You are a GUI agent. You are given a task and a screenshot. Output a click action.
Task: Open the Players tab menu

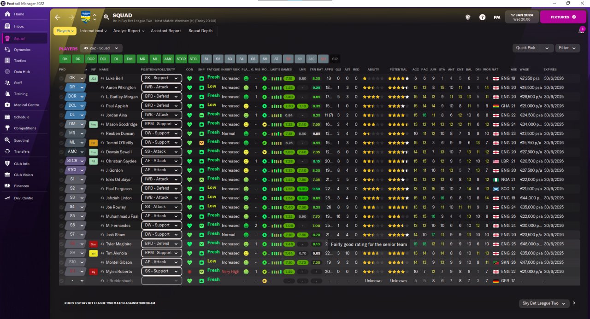65,31
